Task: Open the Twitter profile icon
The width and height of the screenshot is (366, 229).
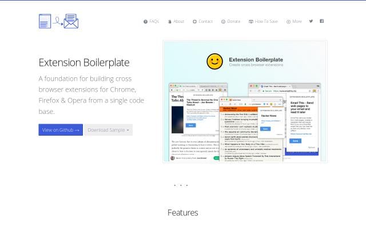Action: click(x=311, y=21)
